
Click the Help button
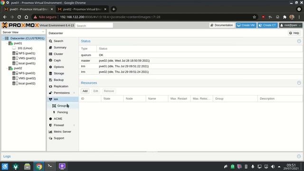(x=294, y=33)
